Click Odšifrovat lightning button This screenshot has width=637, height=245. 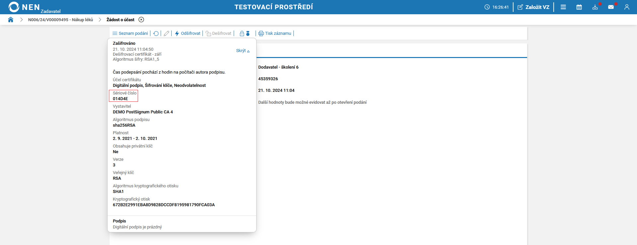pyautogui.click(x=188, y=33)
